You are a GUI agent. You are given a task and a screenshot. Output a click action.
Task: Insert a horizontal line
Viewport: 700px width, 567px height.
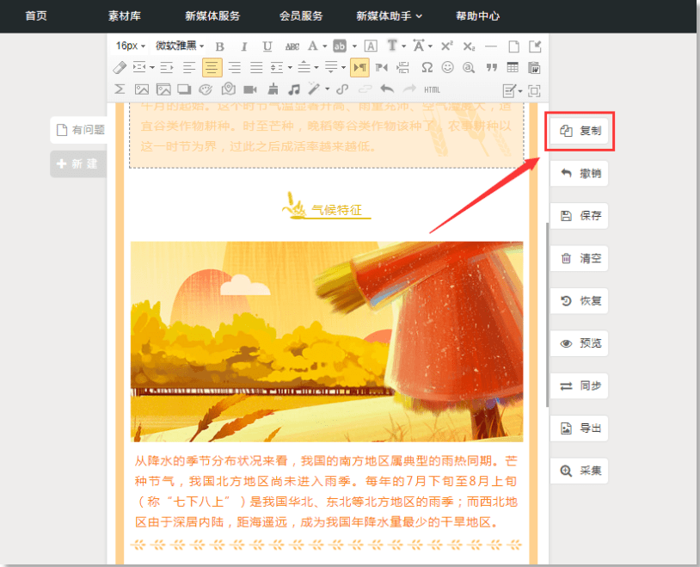point(491,46)
